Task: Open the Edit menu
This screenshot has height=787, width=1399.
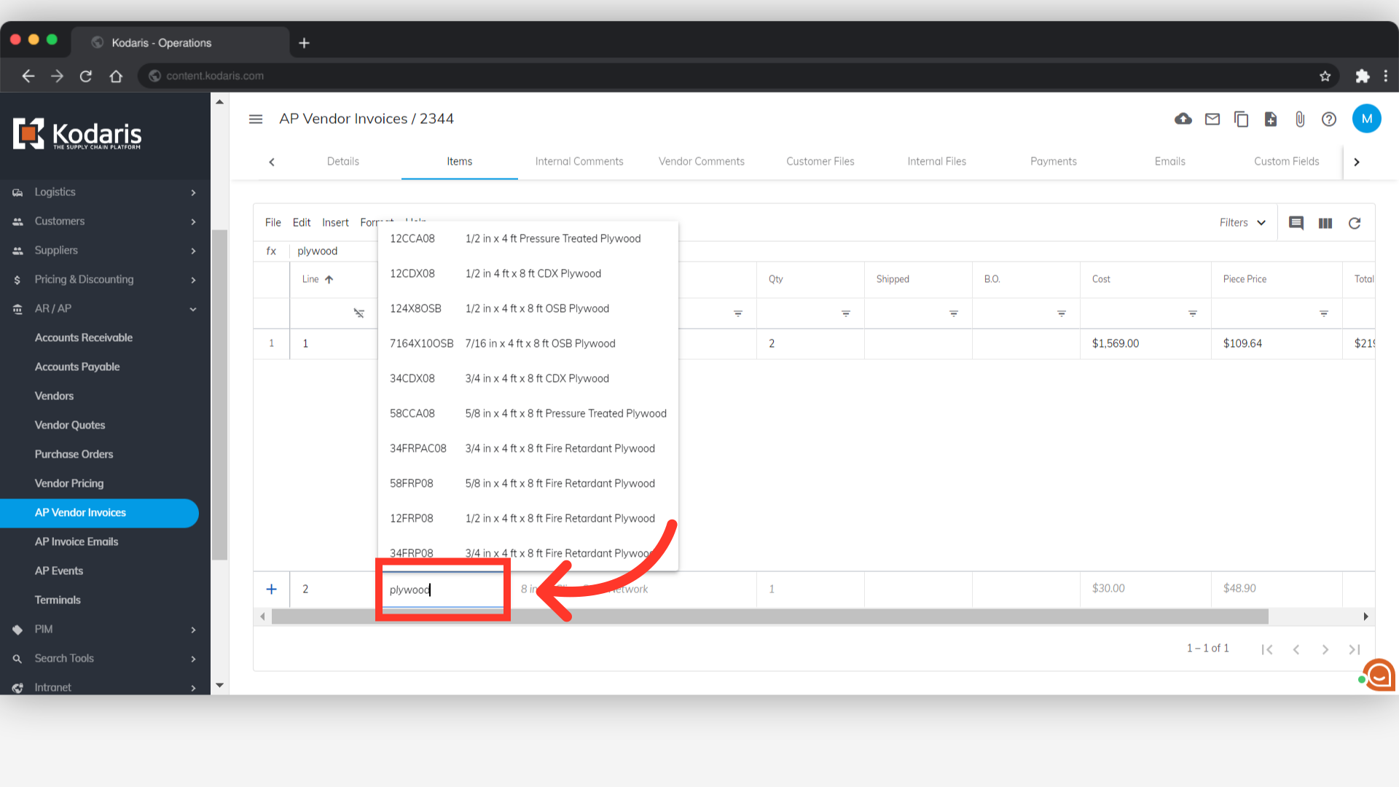Action: pos(302,223)
